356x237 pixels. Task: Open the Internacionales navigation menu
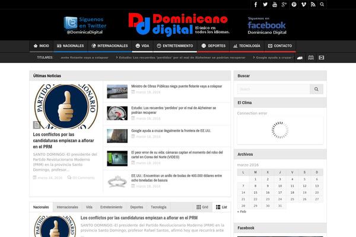click(x=110, y=46)
